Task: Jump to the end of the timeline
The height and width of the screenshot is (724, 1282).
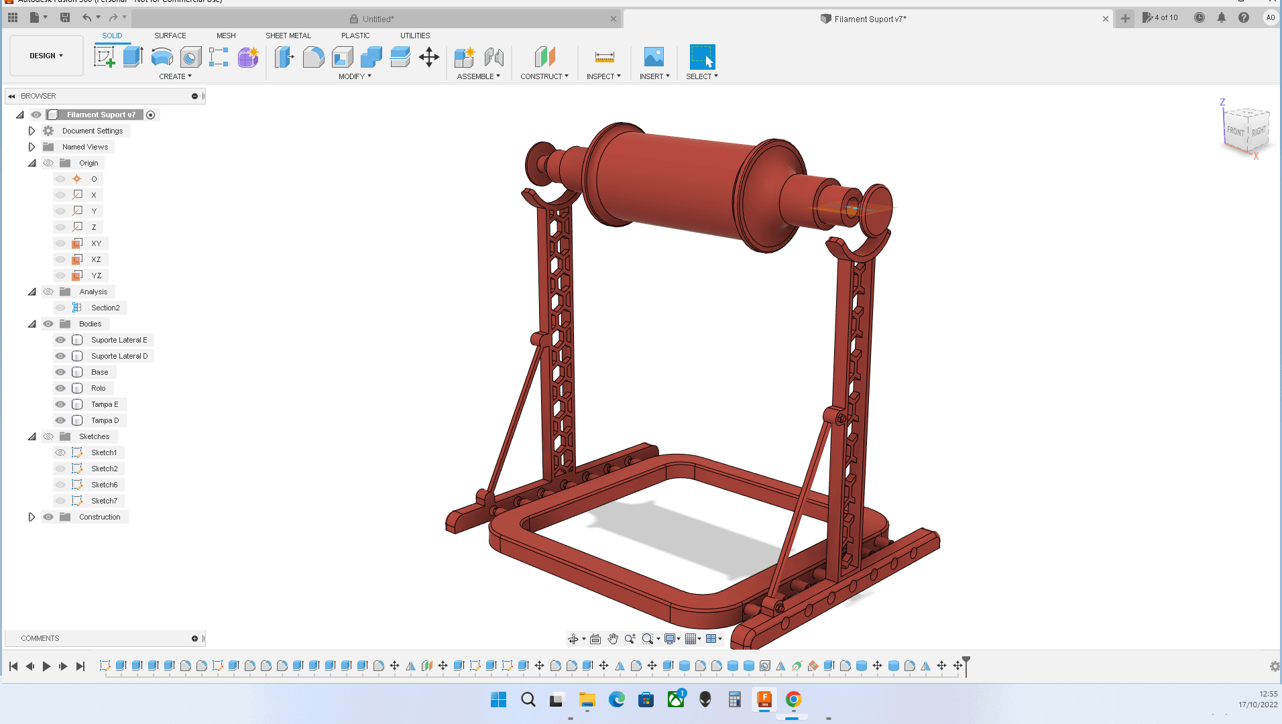Action: [80, 666]
